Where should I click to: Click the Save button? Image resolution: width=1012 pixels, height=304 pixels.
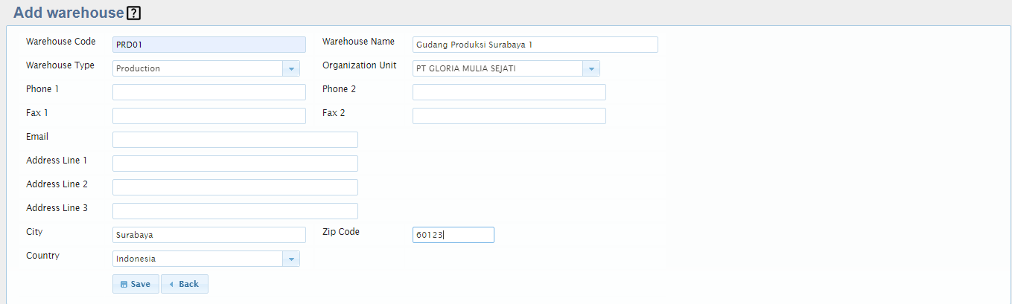coord(136,284)
